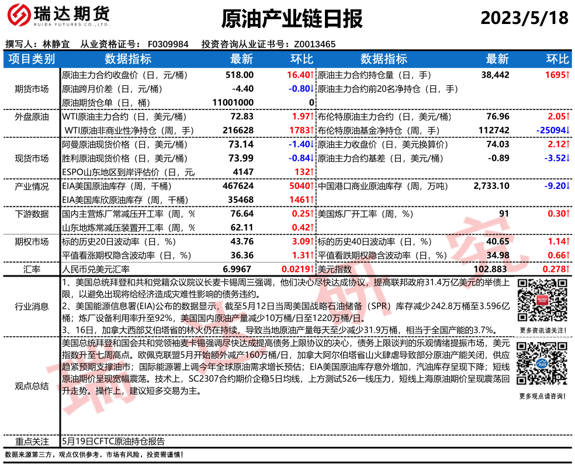Select the 期货市场 category cell
This screenshot has height=466, width=575.
point(32,89)
